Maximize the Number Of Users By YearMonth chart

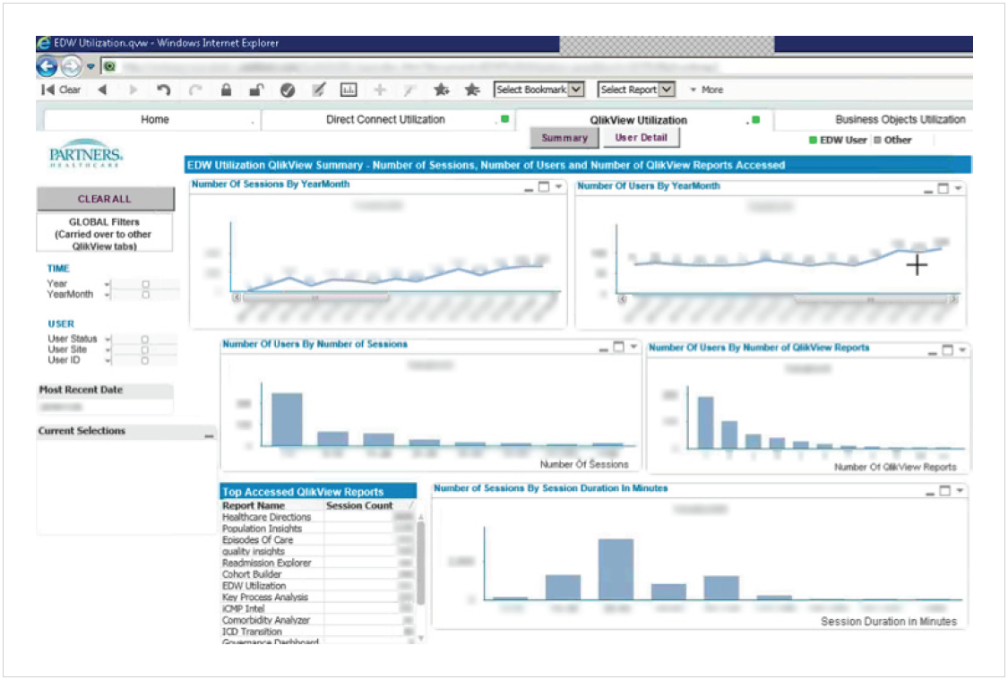click(x=943, y=188)
